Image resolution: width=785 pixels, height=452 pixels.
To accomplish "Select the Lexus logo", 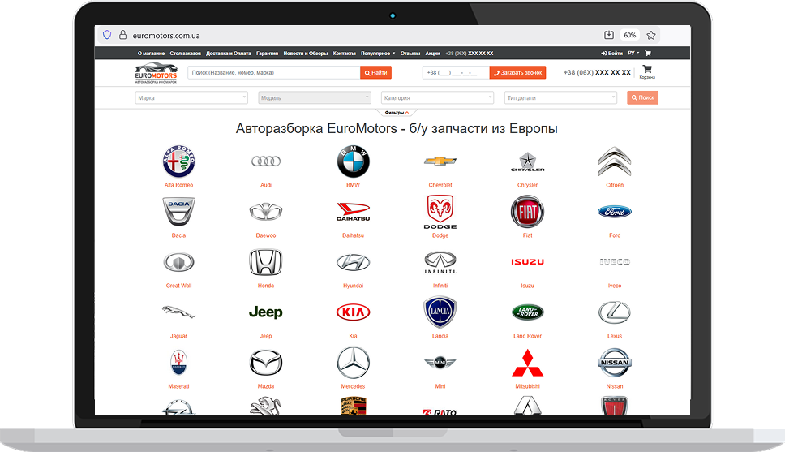I will click(614, 312).
